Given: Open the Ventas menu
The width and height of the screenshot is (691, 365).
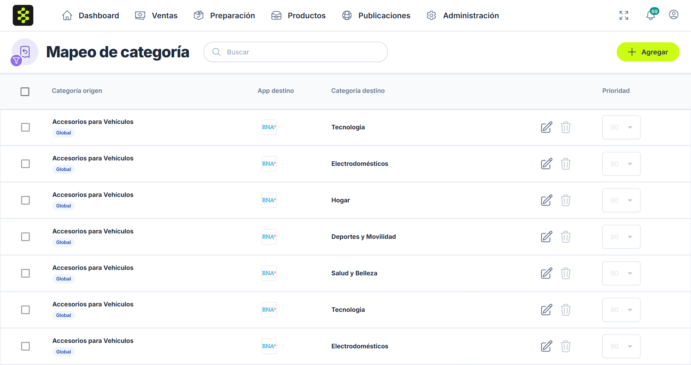Looking at the screenshot, I should (156, 15).
